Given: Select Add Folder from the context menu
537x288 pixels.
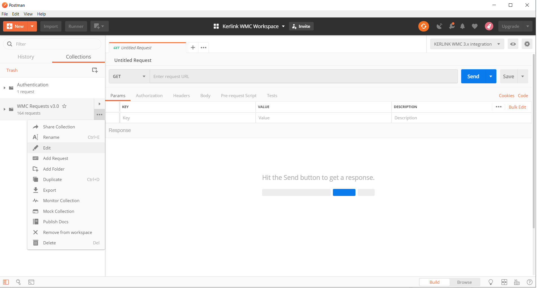Looking at the screenshot, I should 53,169.
